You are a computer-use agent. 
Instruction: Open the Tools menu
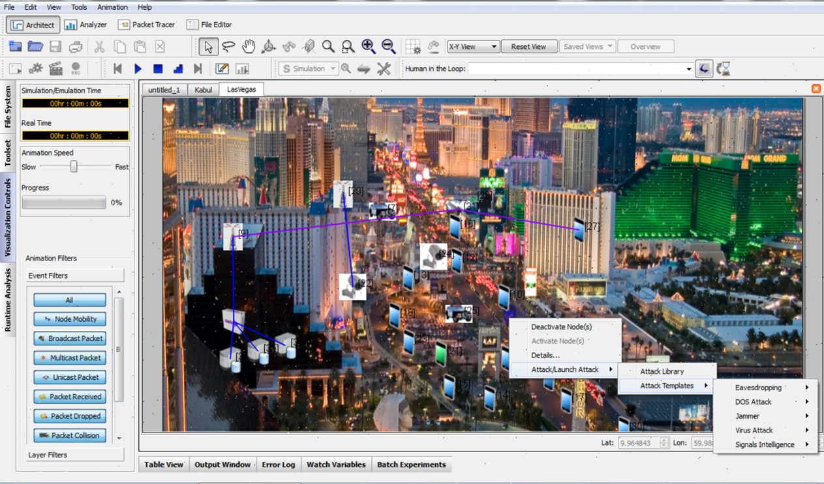79,7
